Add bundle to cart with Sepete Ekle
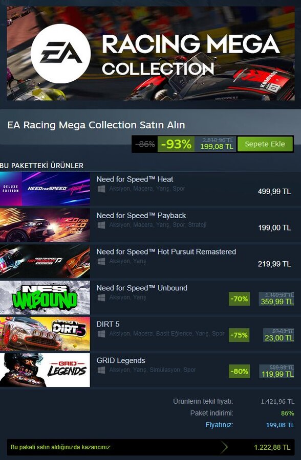301x460 pixels. click(265, 144)
